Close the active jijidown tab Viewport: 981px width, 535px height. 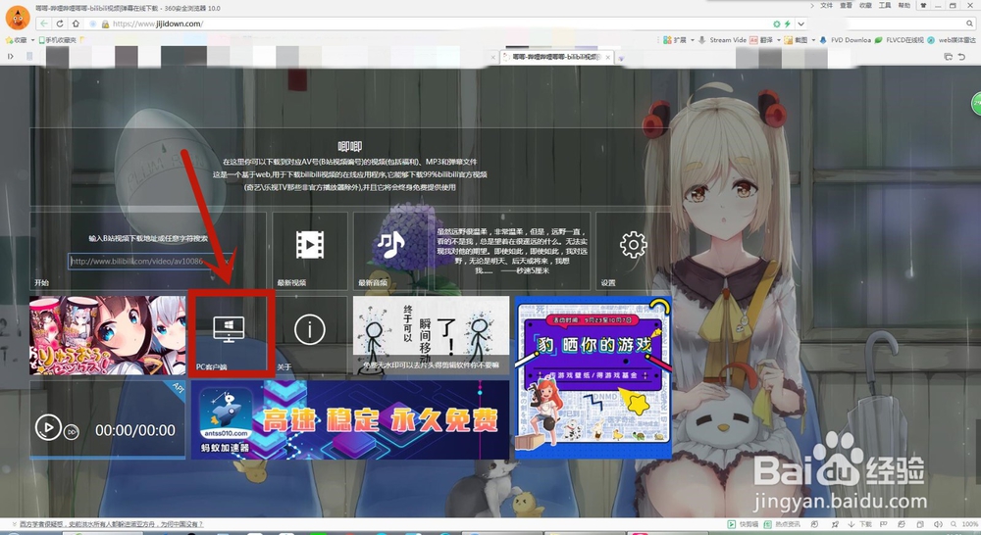point(607,58)
